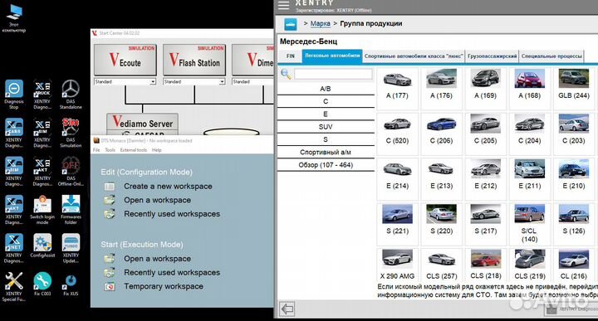The image size is (598, 321).
Task: Select the black XENTRY SIM desktop icon
Action: (42, 133)
